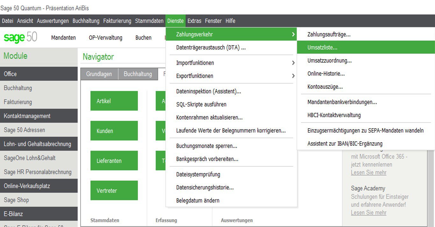435x227 pixels.
Task: Open Sage Shop in the module list
Action: click(16, 200)
